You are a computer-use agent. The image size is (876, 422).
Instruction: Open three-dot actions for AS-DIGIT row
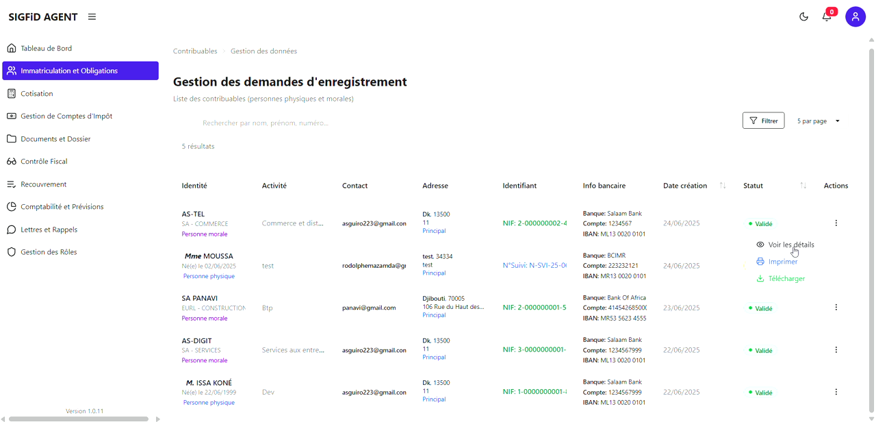(836, 350)
